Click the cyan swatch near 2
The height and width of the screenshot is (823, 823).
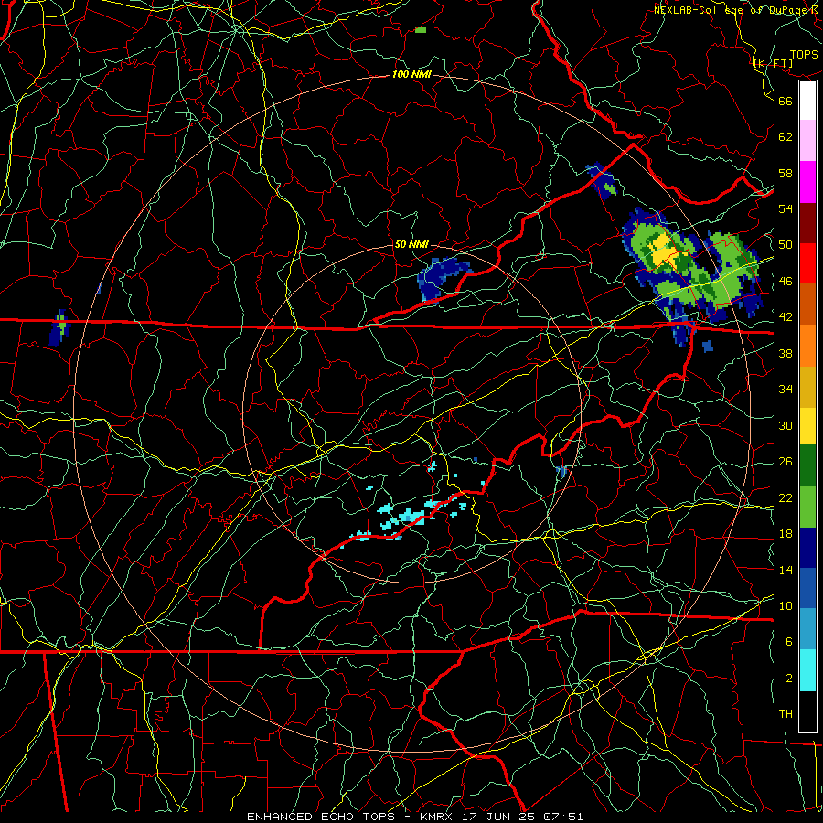click(x=807, y=670)
